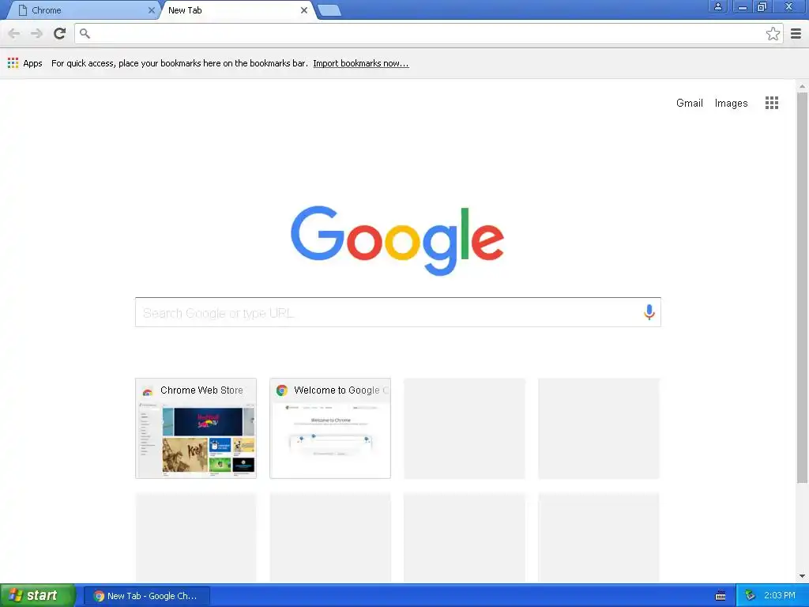Click the page icon on the Chrome tab
Screen dimensions: 809x607
tap(23, 10)
